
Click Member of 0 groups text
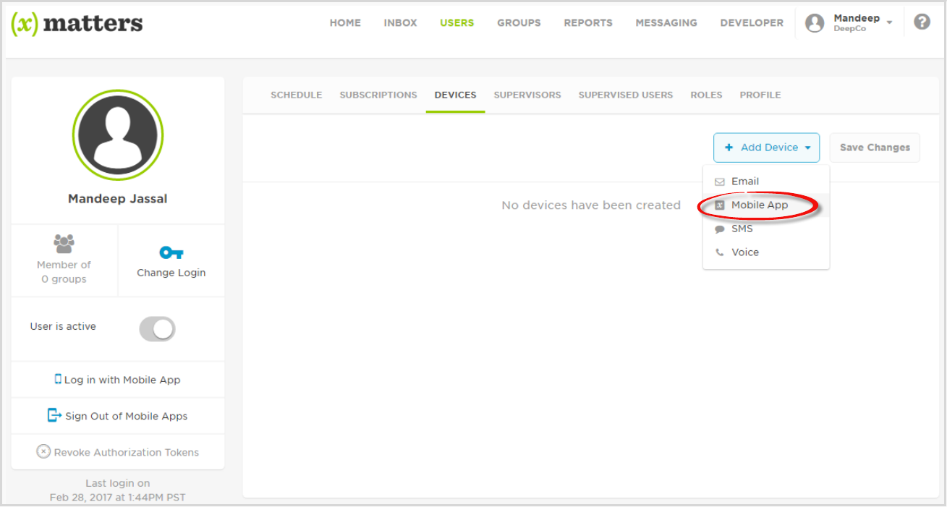tap(64, 272)
